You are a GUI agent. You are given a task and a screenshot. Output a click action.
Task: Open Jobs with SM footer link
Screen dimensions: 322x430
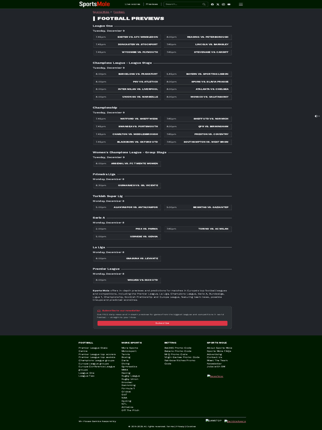click(x=216, y=367)
